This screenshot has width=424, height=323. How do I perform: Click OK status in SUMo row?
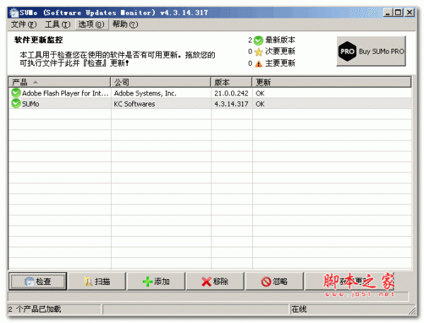pos(260,104)
